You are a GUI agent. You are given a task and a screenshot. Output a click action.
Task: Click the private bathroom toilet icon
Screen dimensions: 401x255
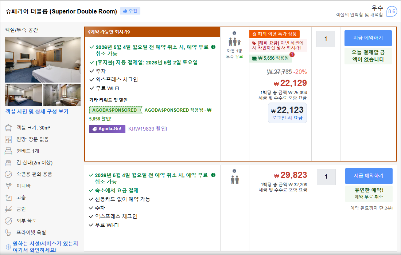tap(8, 232)
